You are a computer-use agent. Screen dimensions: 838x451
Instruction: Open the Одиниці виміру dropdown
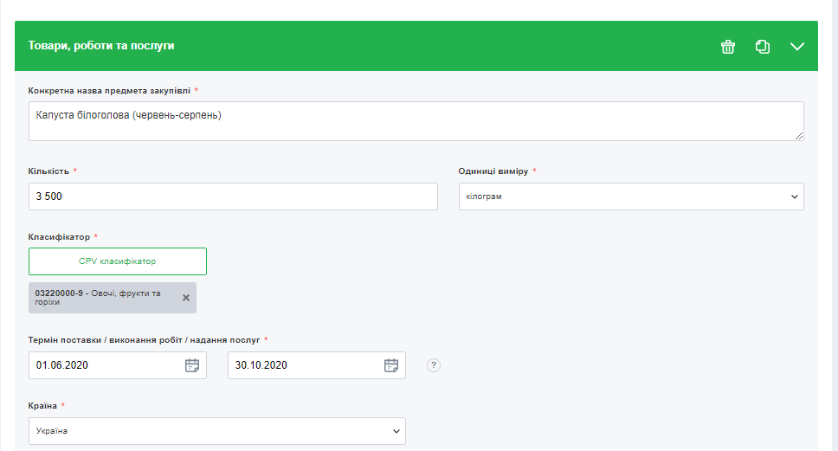630,197
